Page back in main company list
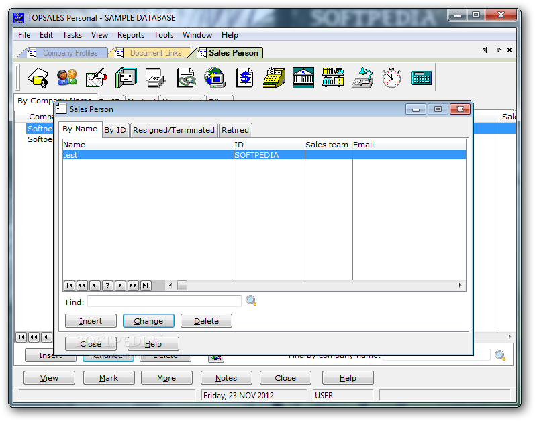535x421 pixels. click(x=34, y=337)
